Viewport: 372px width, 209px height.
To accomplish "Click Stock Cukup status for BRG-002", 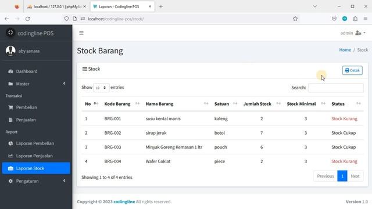I will (x=344, y=133).
